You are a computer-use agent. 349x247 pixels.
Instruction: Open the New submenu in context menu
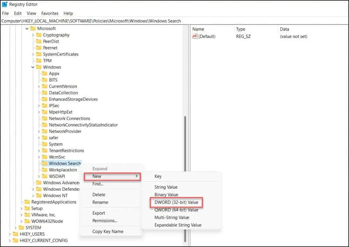click(112, 176)
